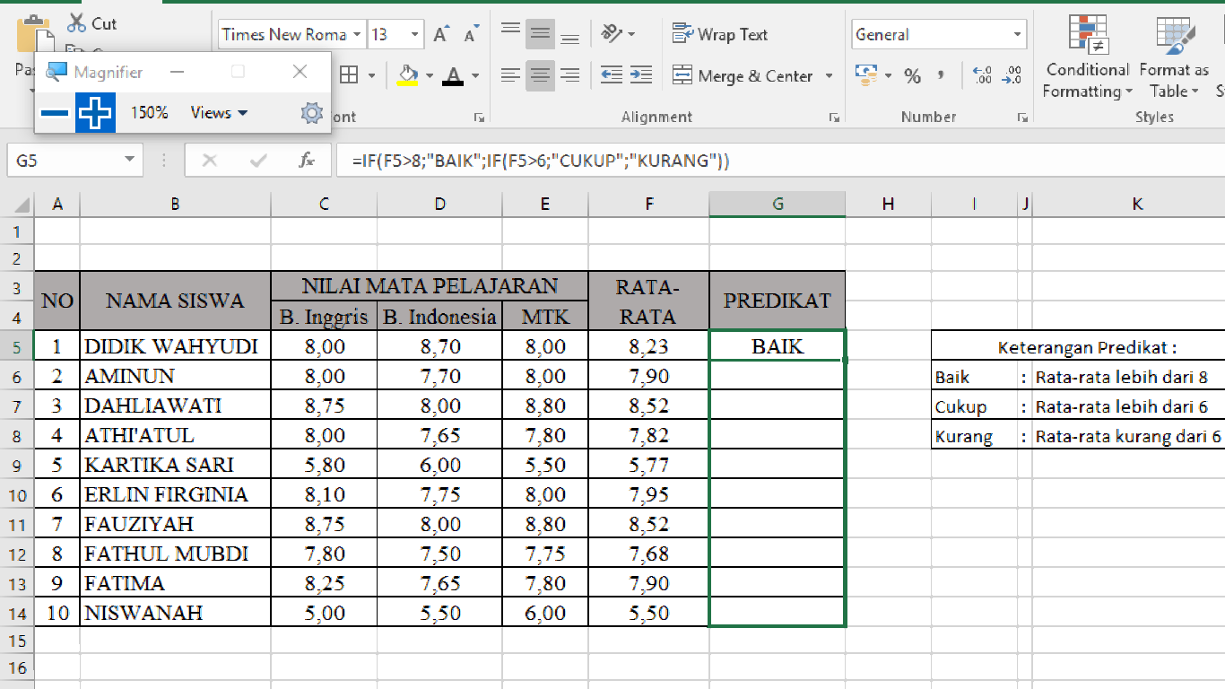The image size is (1225, 689).
Task: Click the Insert Function fx icon
Action: 306,161
